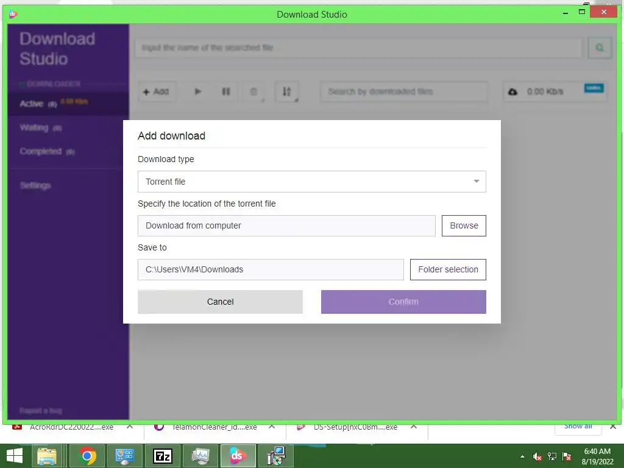The height and width of the screenshot is (468, 624).
Task: Open File Explorer from the taskbar
Action: click(47, 456)
